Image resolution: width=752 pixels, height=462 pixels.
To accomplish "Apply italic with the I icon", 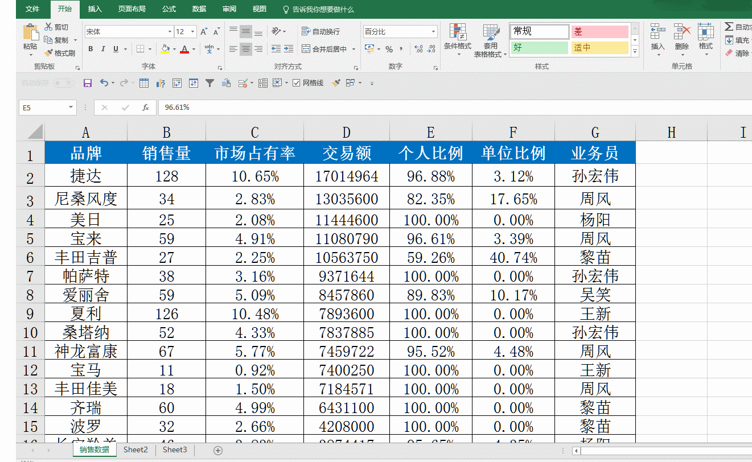I will [103, 49].
